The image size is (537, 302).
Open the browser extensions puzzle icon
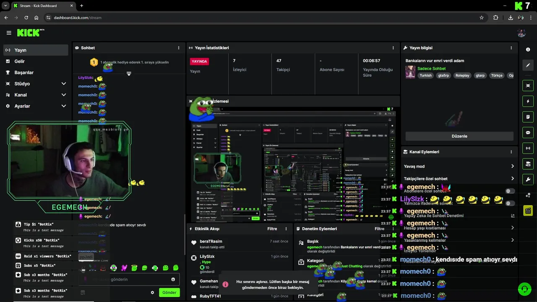(496, 18)
